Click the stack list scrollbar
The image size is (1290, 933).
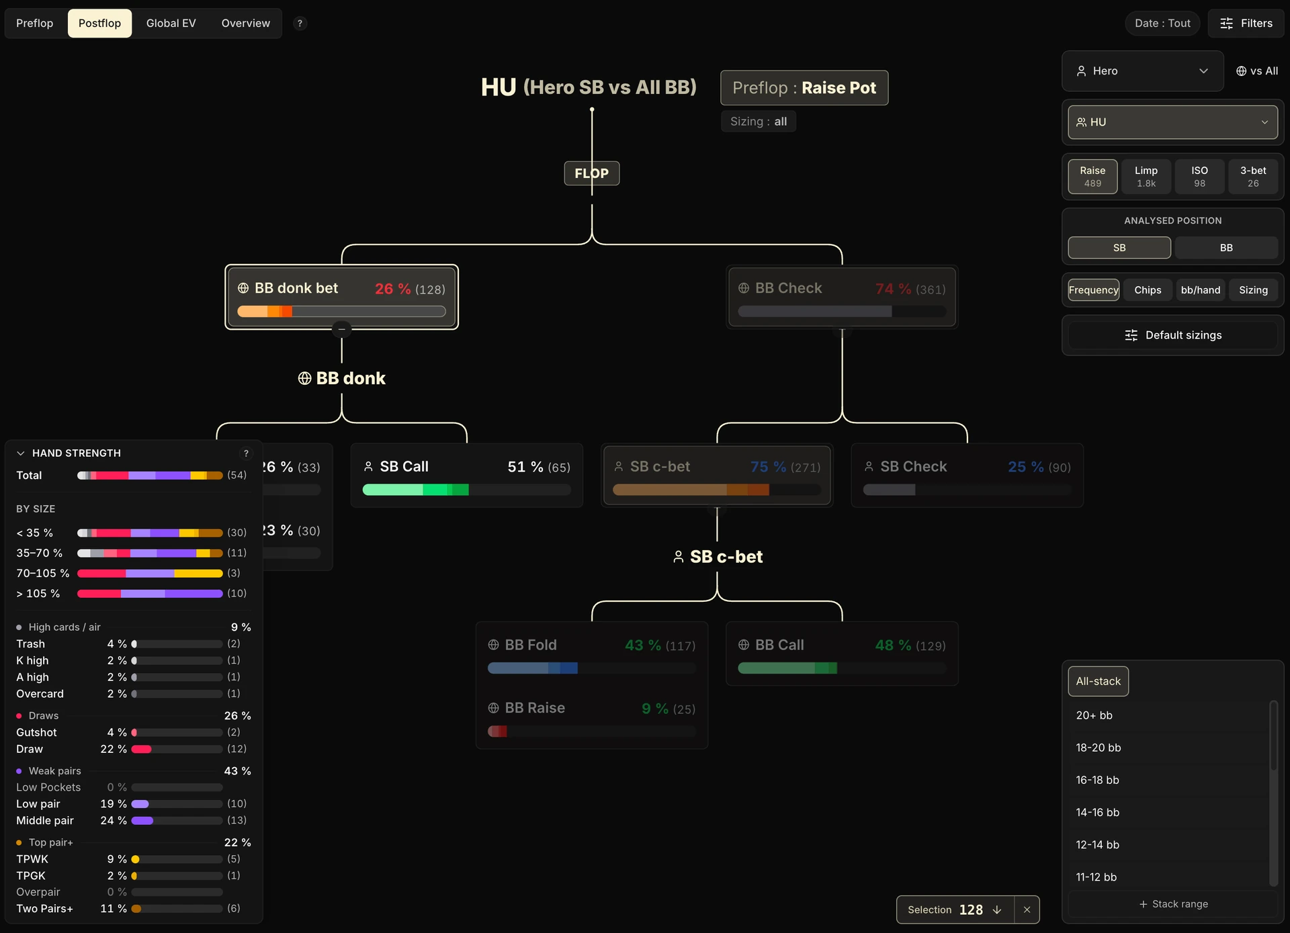[x=1273, y=736]
